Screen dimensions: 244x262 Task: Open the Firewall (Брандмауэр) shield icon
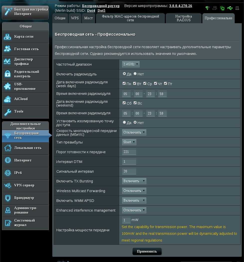coord(8,198)
